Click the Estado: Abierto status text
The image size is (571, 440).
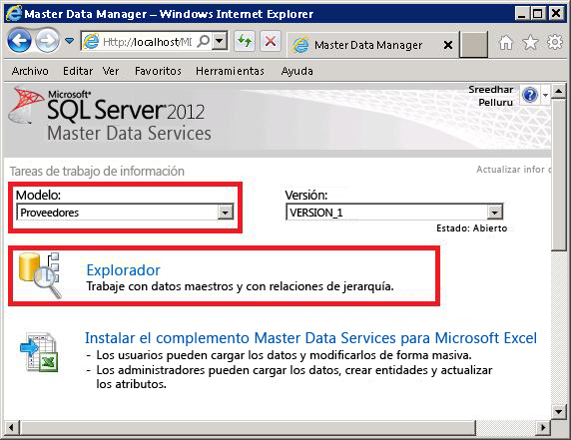tap(471, 228)
